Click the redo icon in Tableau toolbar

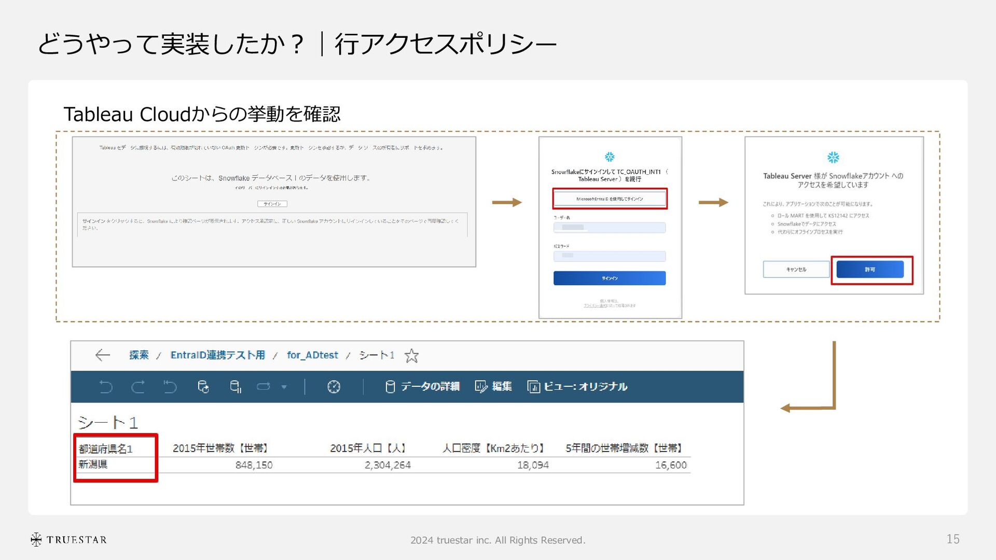point(138,387)
